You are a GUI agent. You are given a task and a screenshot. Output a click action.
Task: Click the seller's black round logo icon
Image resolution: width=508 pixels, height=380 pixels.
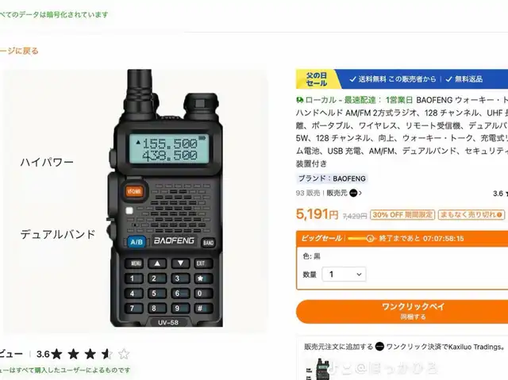[353, 194]
